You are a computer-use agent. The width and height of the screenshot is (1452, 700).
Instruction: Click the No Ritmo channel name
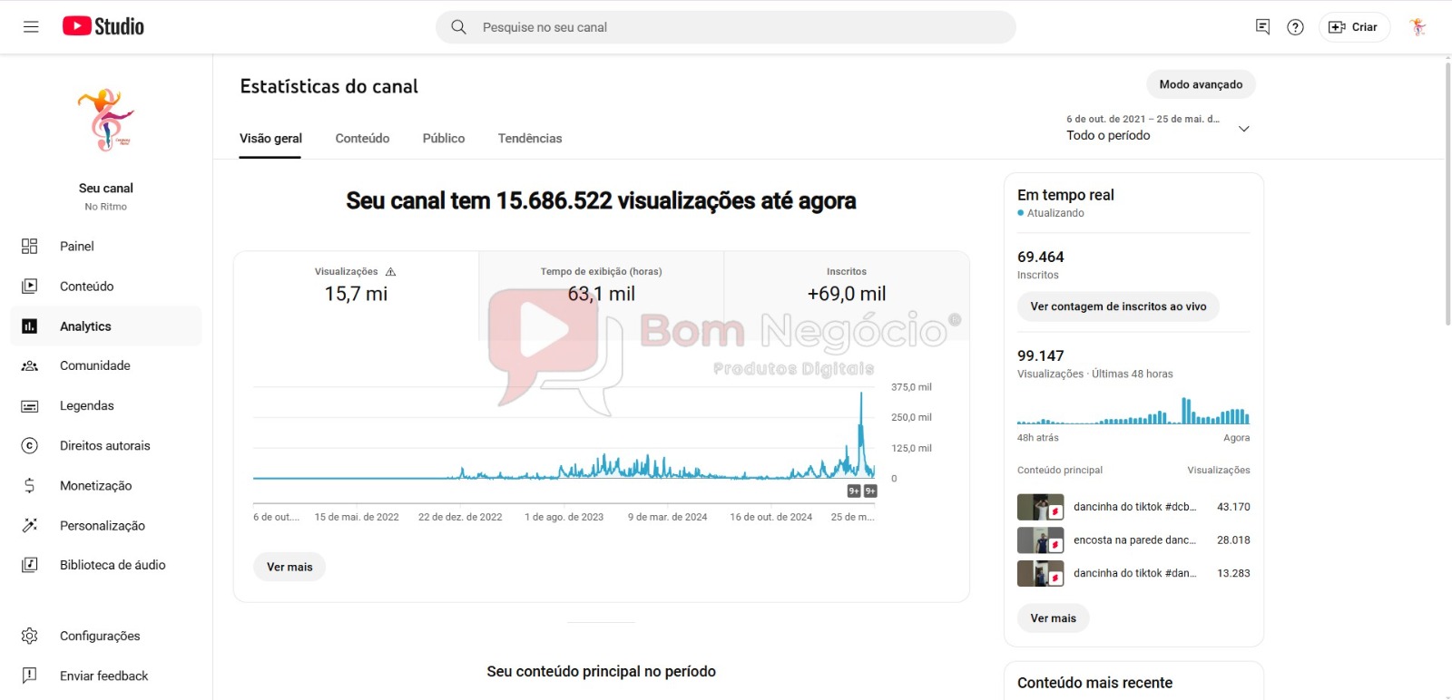click(x=106, y=207)
